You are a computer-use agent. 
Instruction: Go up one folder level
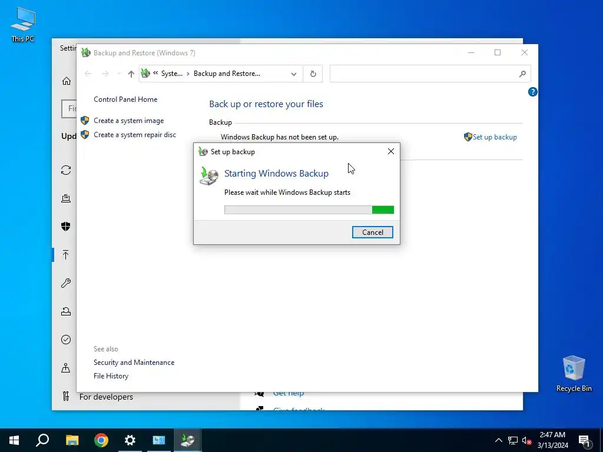coord(131,74)
